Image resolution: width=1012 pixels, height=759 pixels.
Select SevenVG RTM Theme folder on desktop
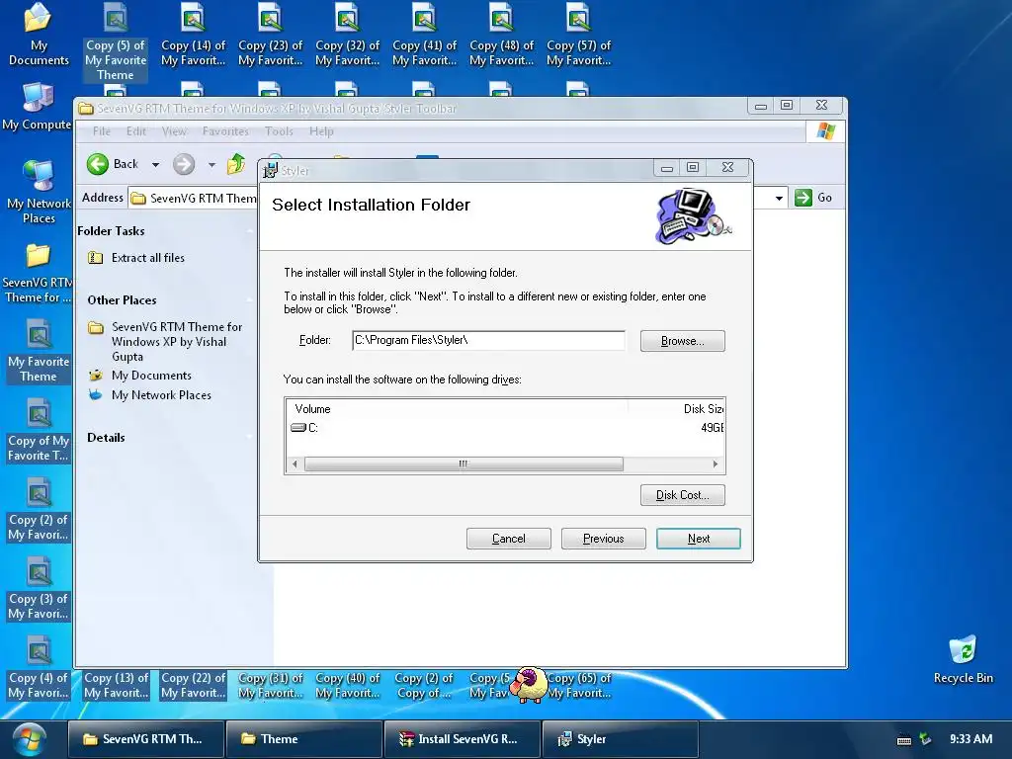point(38,274)
